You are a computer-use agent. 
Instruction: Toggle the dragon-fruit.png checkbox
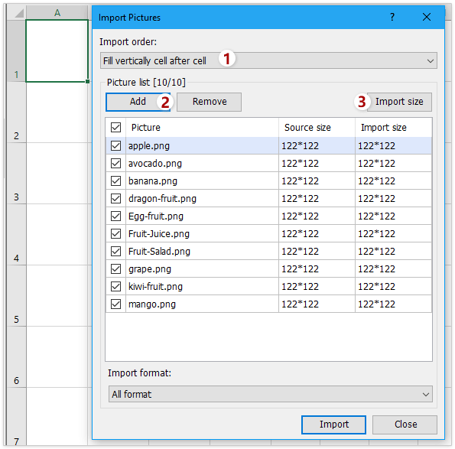pyautogui.click(x=115, y=199)
